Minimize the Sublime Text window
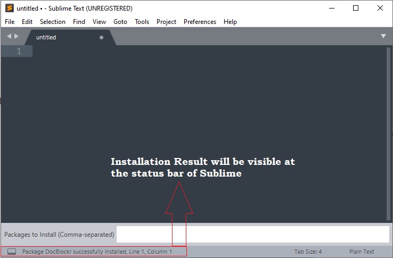Screen dimensions: 393x258 point(332,8)
